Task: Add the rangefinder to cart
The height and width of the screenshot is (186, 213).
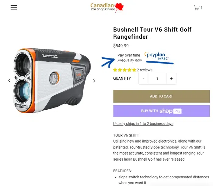Action: coord(161,96)
